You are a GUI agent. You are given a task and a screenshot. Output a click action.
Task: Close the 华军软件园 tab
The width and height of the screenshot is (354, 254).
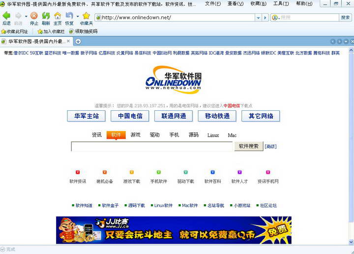(x=68, y=41)
